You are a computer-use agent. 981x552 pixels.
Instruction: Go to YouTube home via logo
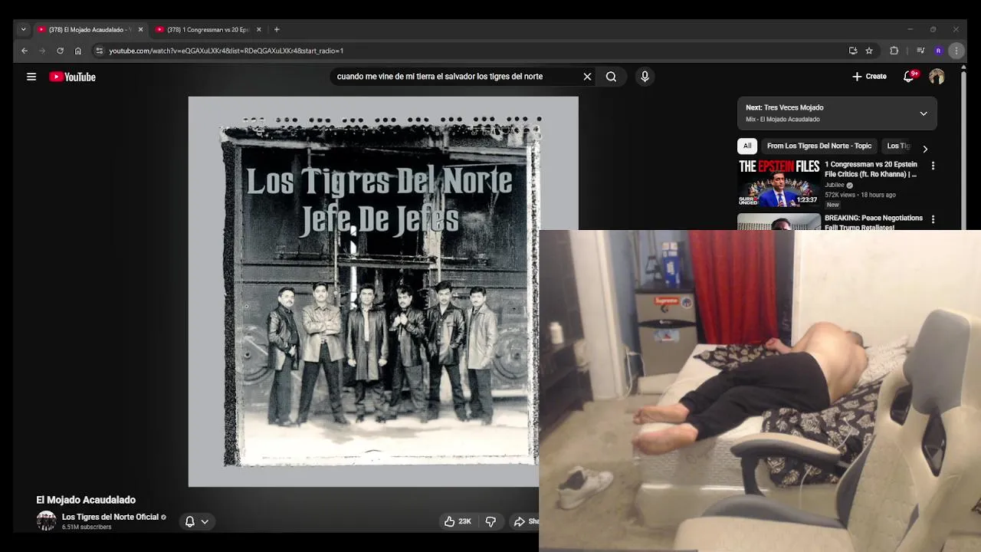72,77
